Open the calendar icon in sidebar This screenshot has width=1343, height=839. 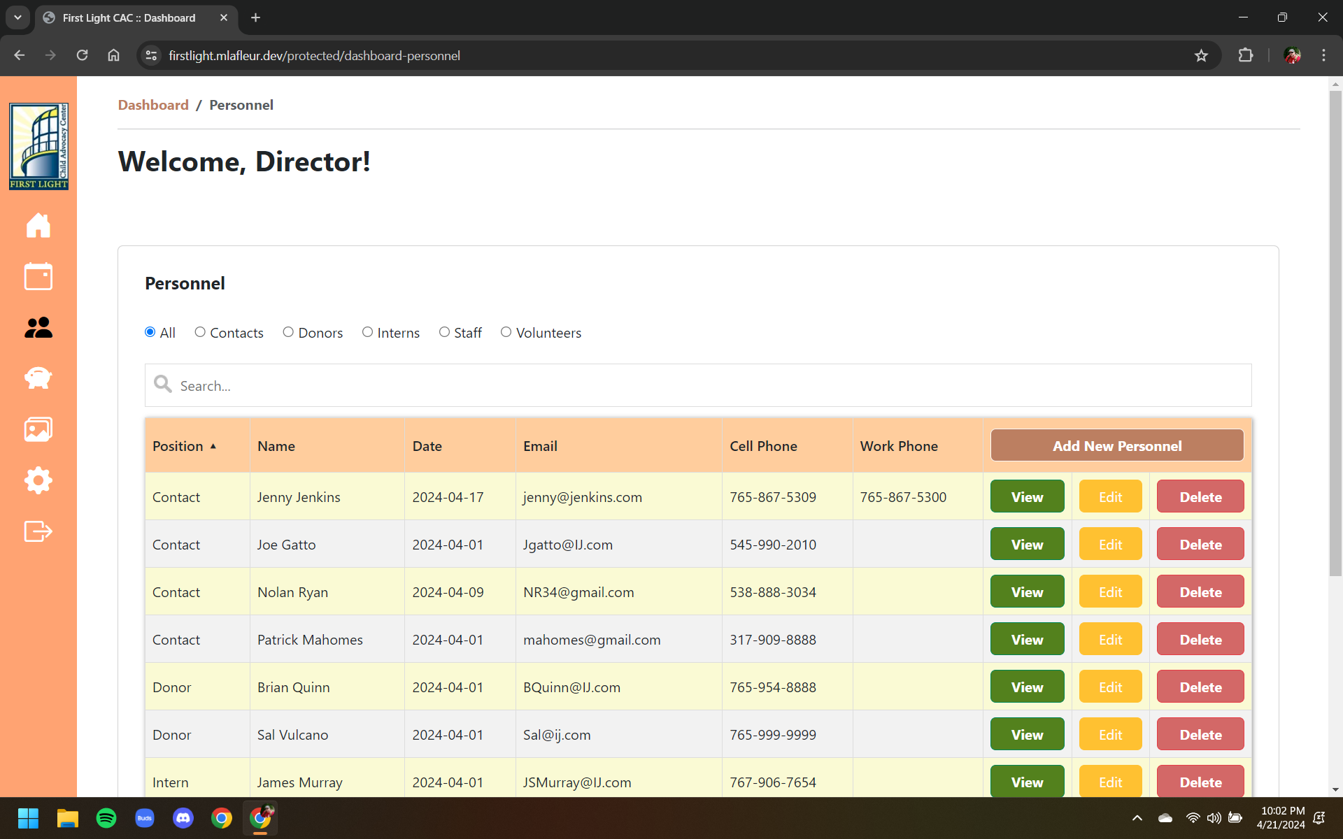coord(38,276)
